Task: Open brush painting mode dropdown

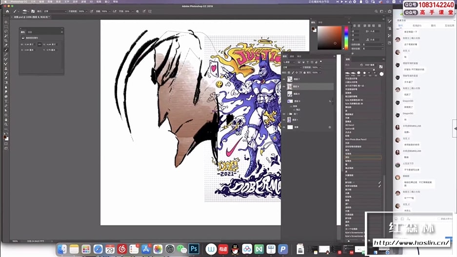Action: point(55,11)
